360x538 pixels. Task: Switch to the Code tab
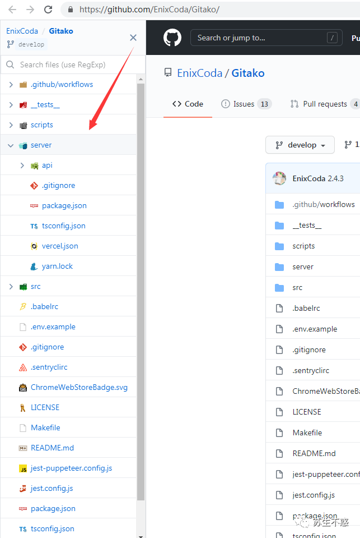(188, 104)
